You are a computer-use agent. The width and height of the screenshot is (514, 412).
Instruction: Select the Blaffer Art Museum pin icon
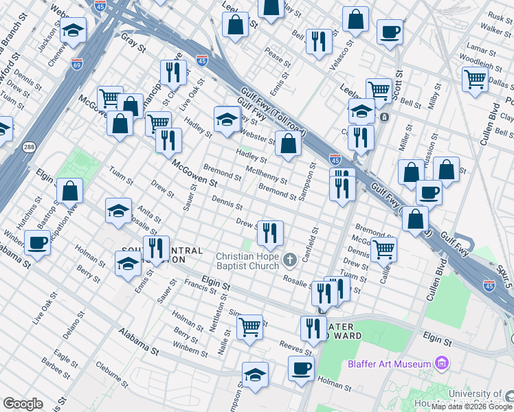(x=442, y=363)
